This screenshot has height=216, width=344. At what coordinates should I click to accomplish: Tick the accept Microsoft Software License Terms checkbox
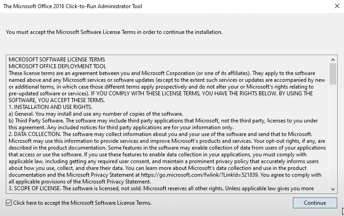[9, 203]
